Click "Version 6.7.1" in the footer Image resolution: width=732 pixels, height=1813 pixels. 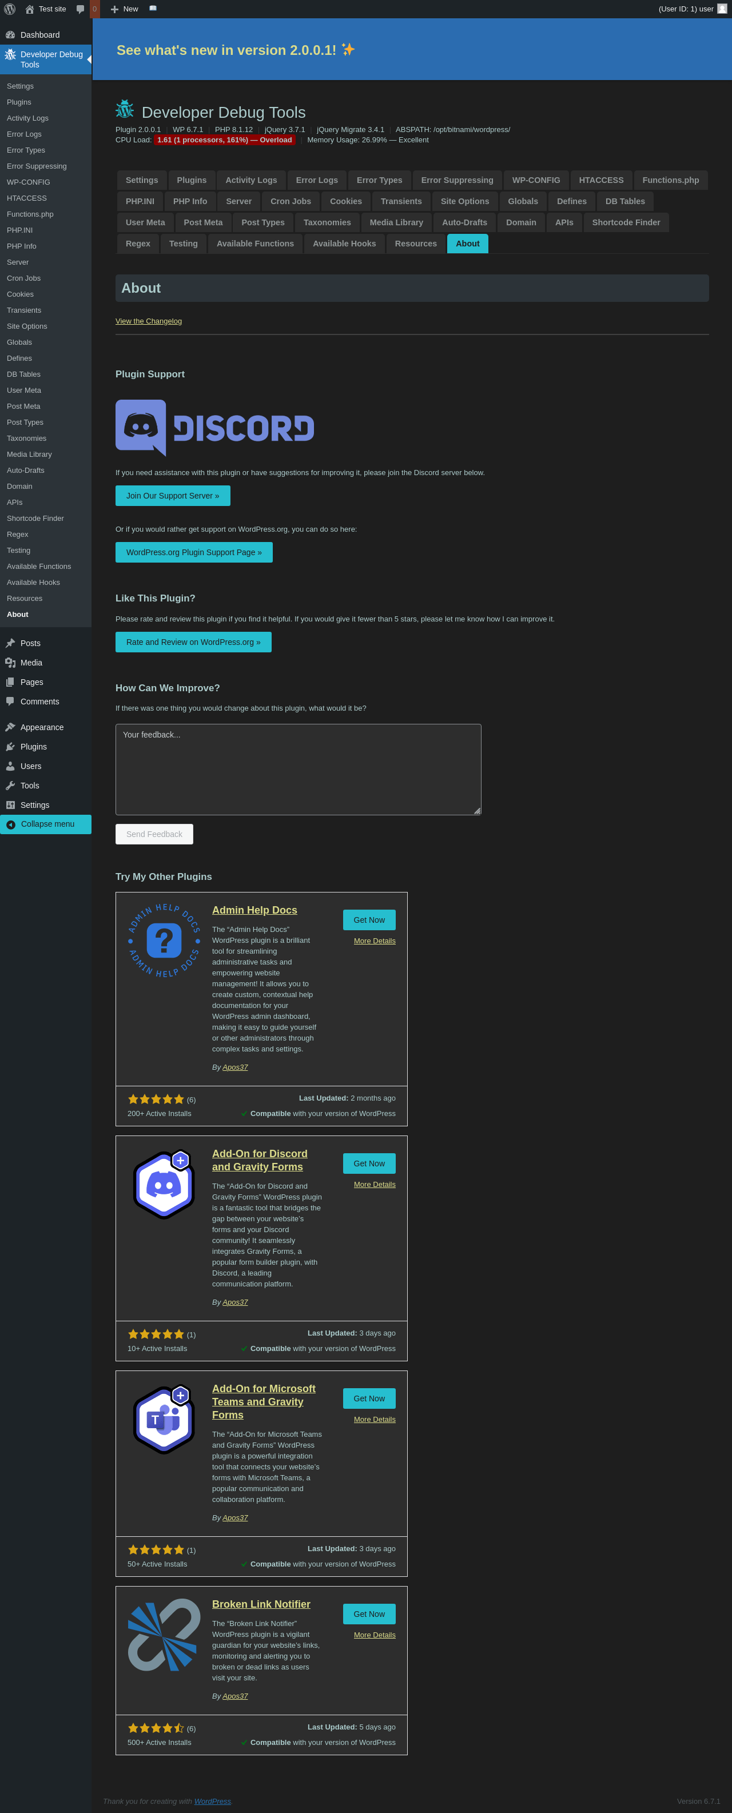click(698, 1801)
